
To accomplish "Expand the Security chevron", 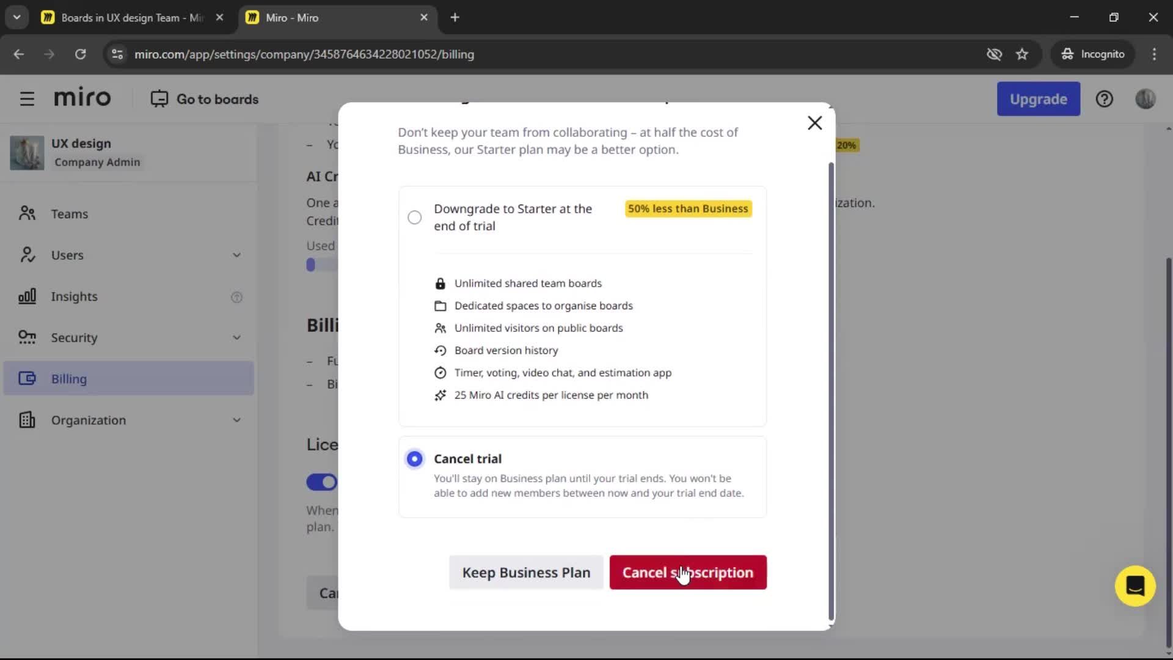I will [236, 338].
